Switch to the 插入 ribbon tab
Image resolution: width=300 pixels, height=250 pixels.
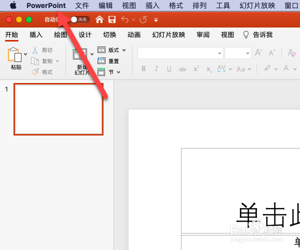click(x=36, y=35)
